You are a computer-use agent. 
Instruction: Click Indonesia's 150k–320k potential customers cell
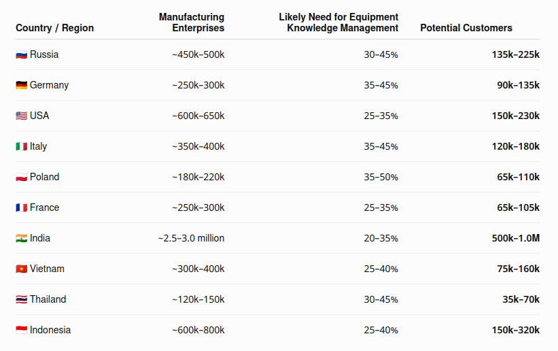point(516,330)
